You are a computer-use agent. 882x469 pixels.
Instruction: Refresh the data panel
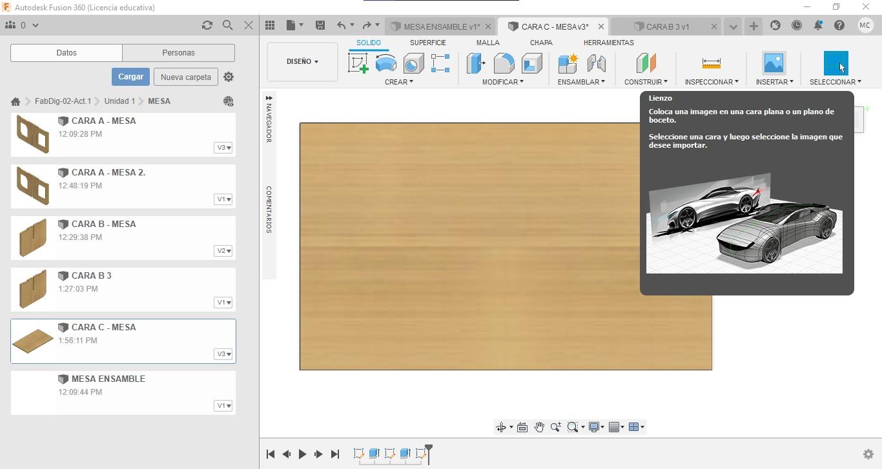(x=207, y=25)
